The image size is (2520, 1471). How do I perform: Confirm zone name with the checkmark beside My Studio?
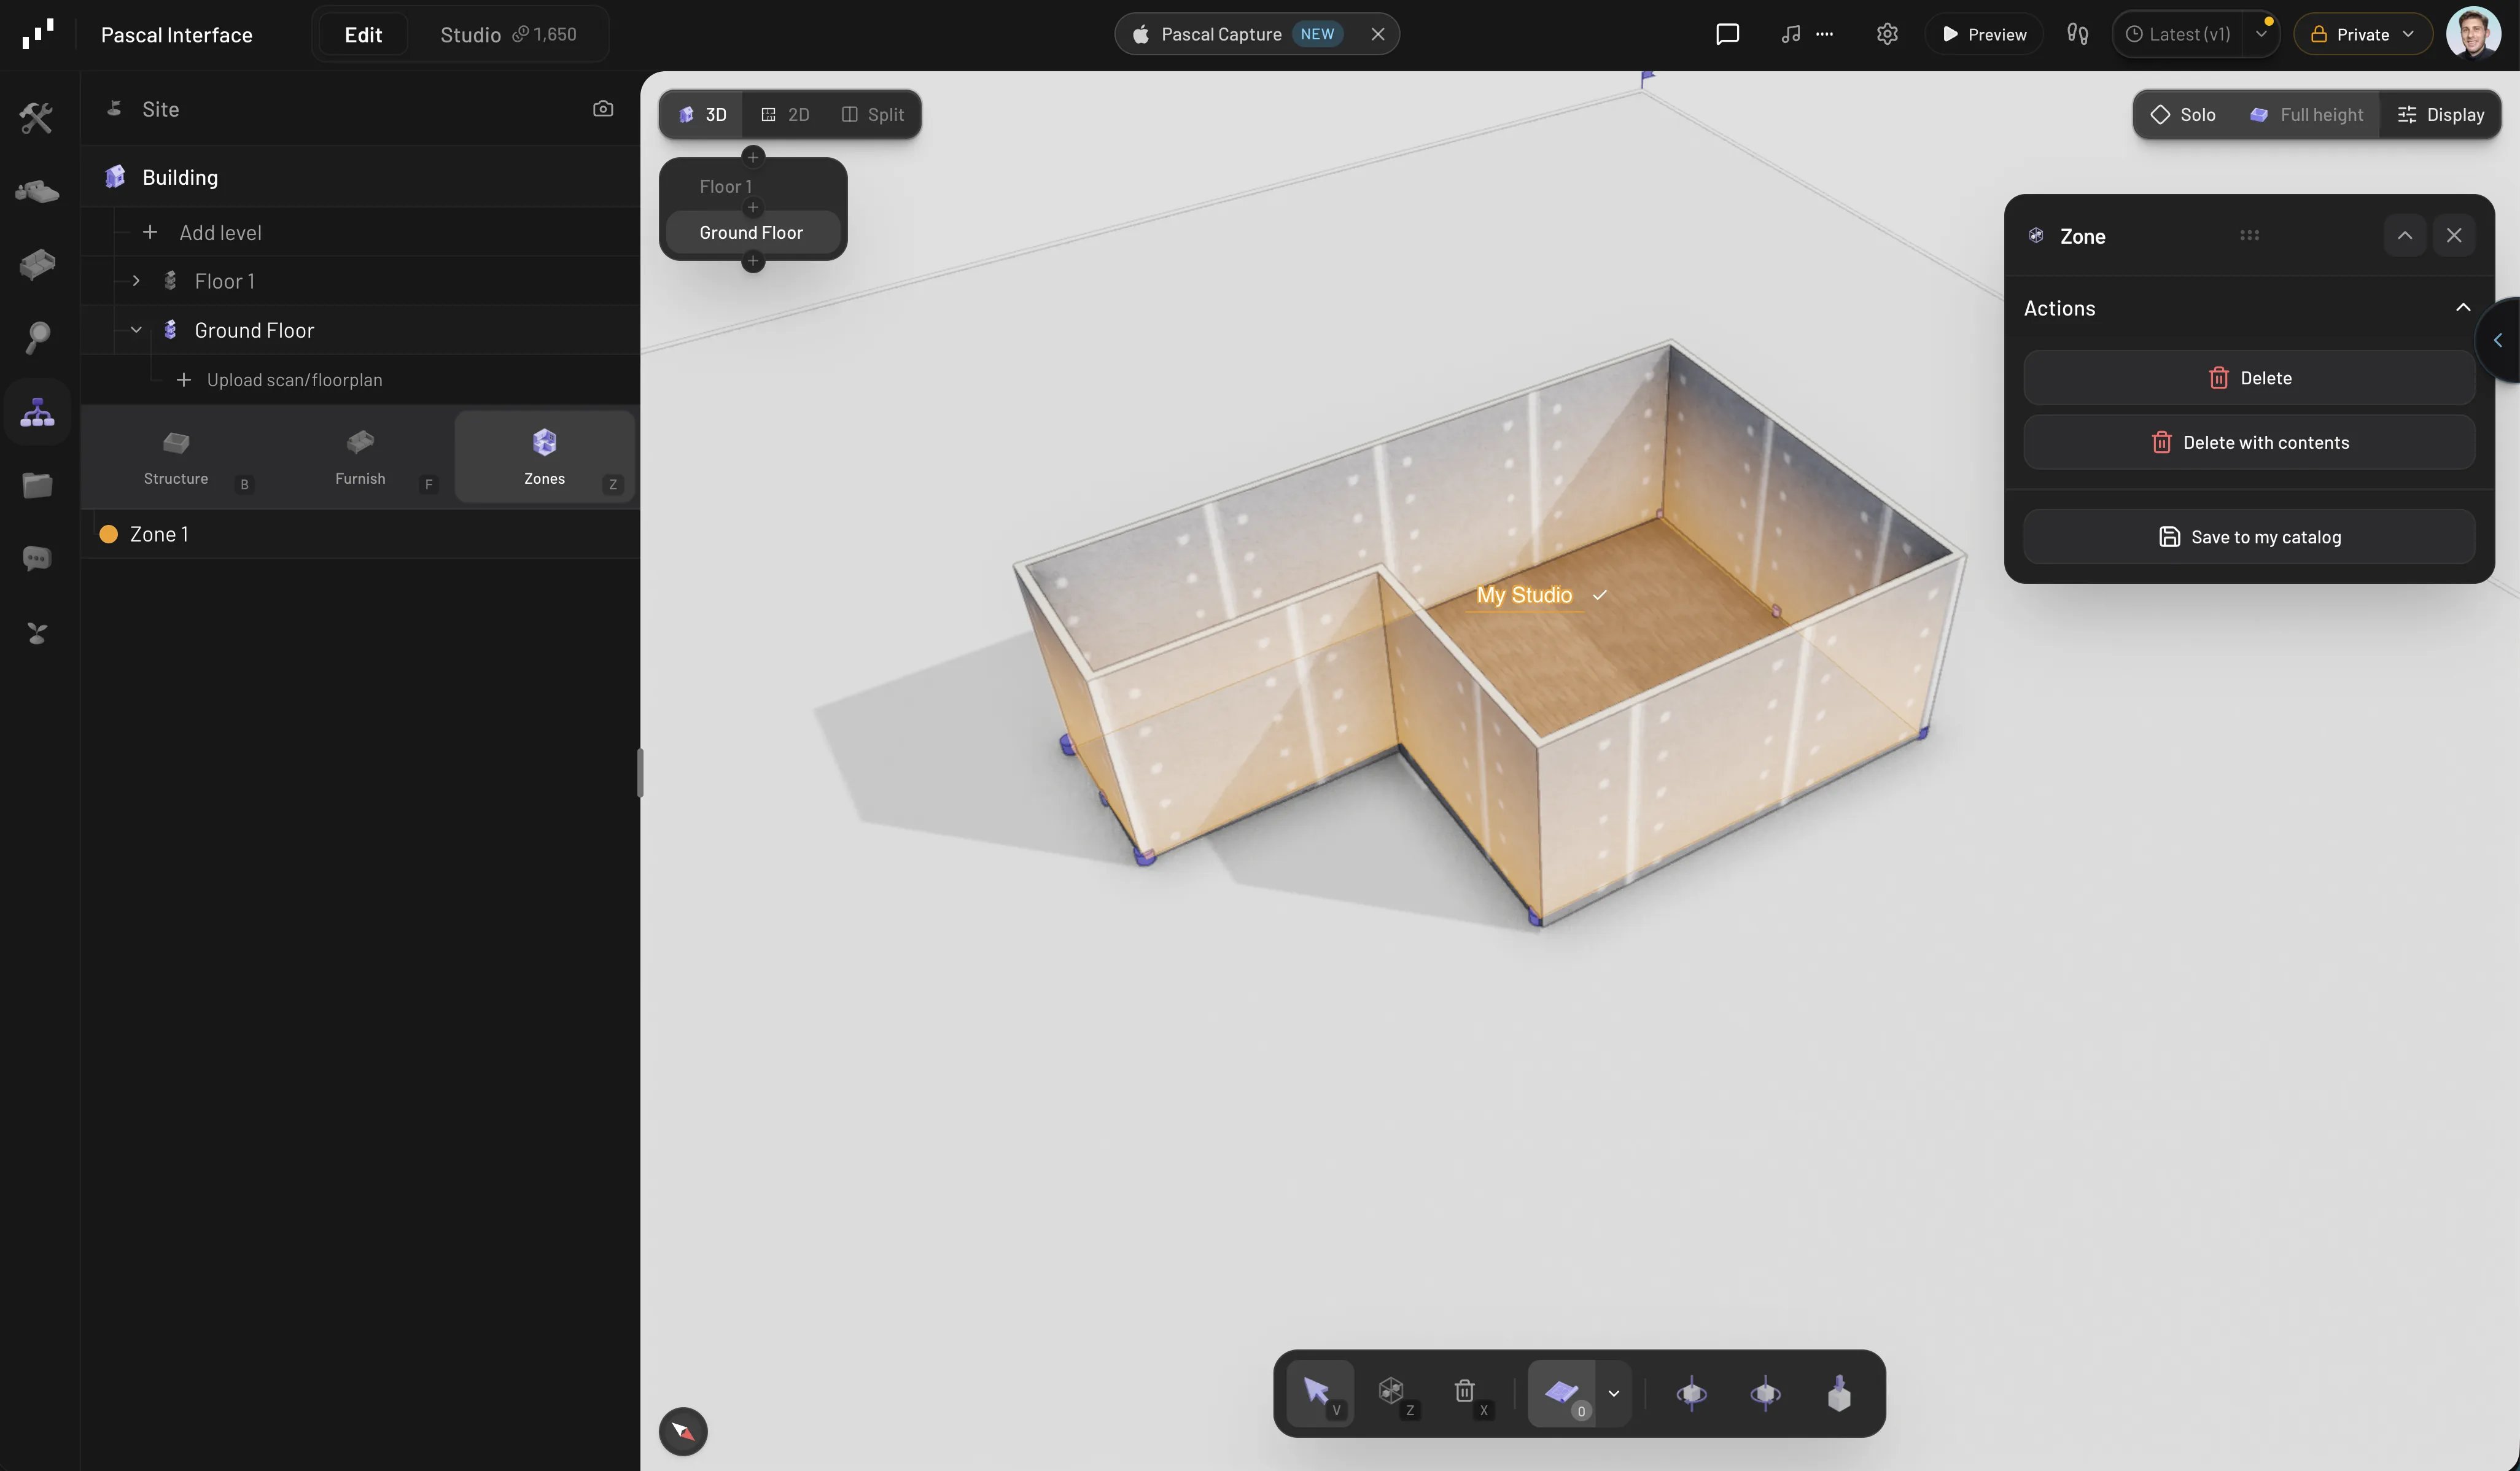[x=1600, y=595]
